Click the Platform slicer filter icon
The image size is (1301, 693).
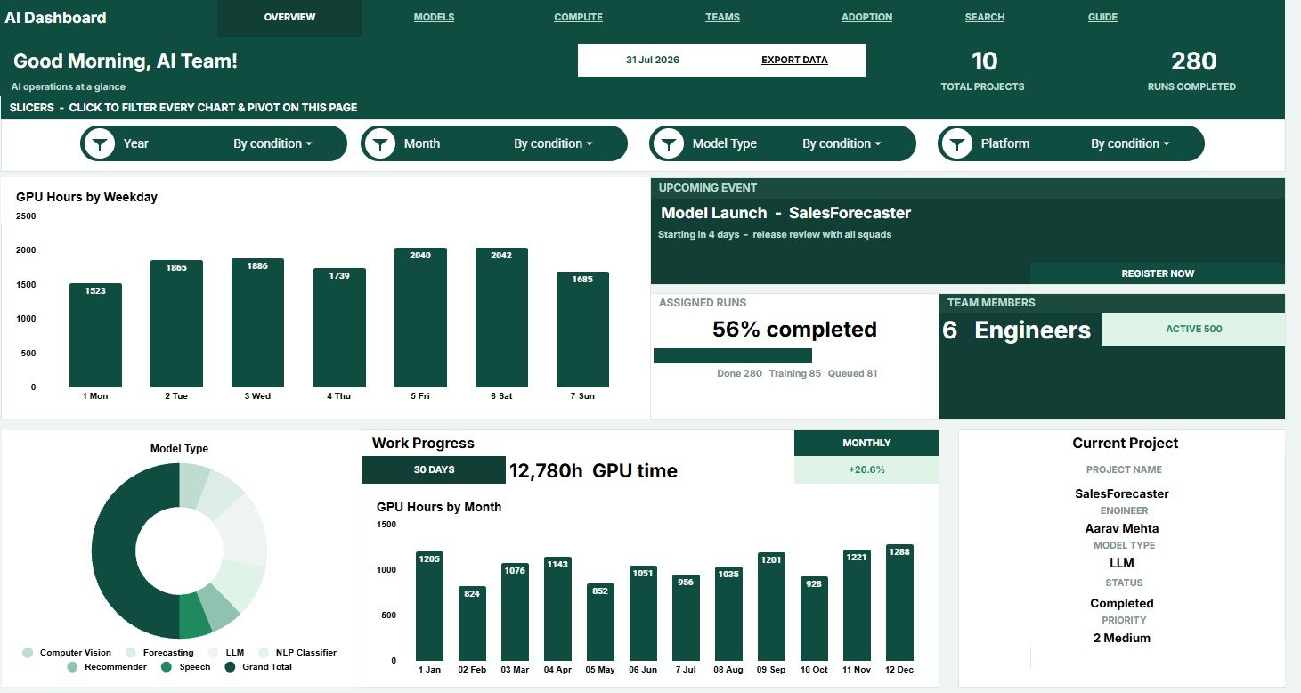coord(957,143)
